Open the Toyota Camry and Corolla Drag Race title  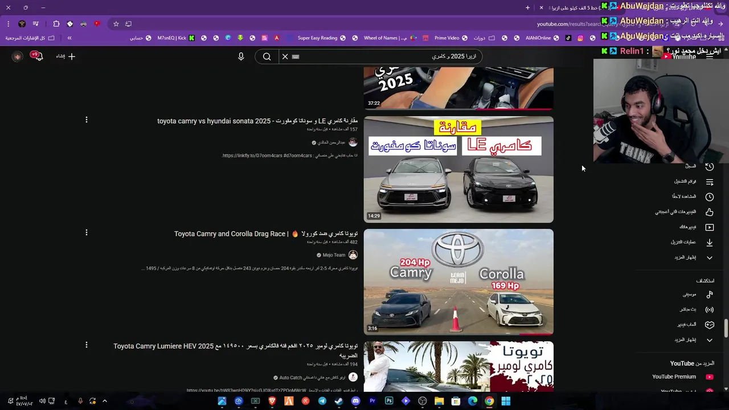266,234
